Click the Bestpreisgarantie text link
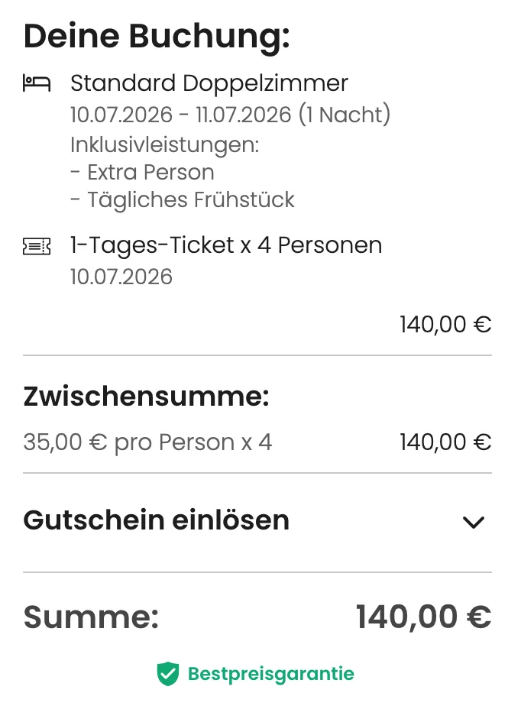The image size is (521, 706). click(x=270, y=674)
